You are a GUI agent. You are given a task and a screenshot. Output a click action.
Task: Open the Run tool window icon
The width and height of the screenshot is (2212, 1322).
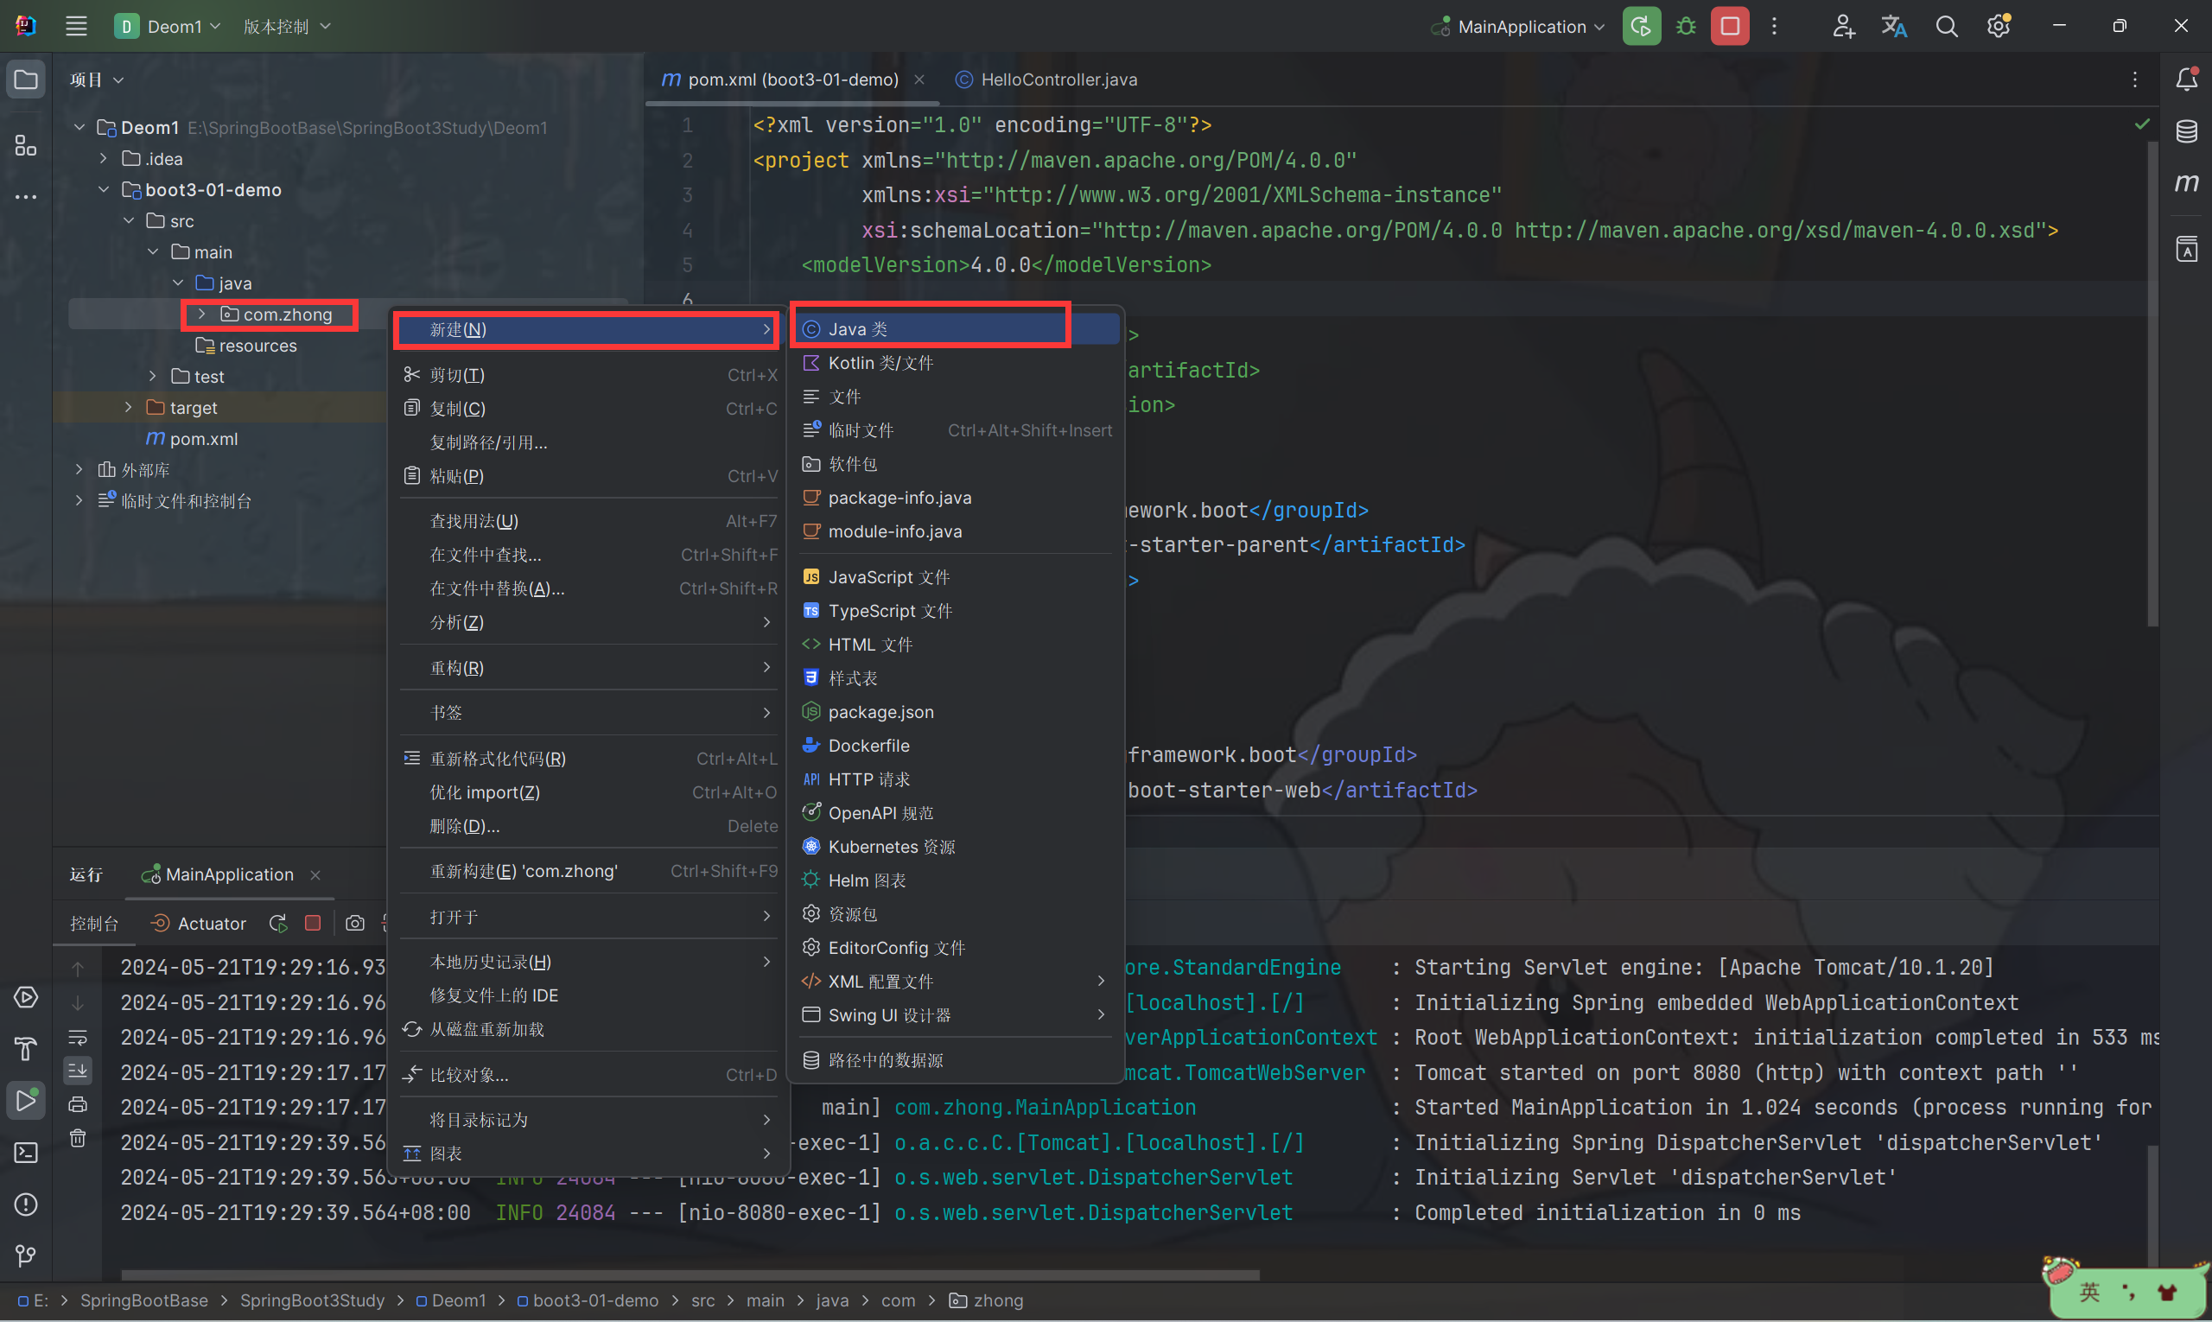click(26, 1101)
